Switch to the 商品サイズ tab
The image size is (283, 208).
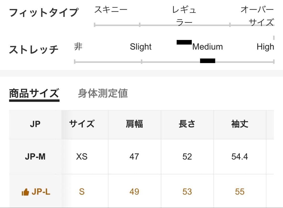click(x=34, y=93)
